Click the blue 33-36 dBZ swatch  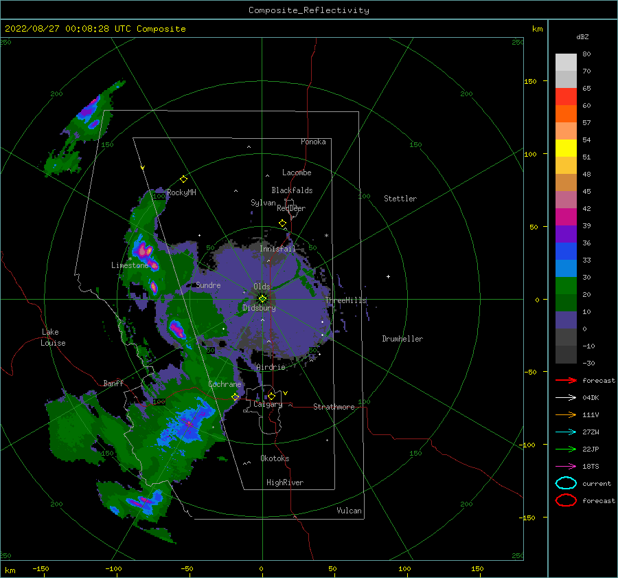pos(566,251)
